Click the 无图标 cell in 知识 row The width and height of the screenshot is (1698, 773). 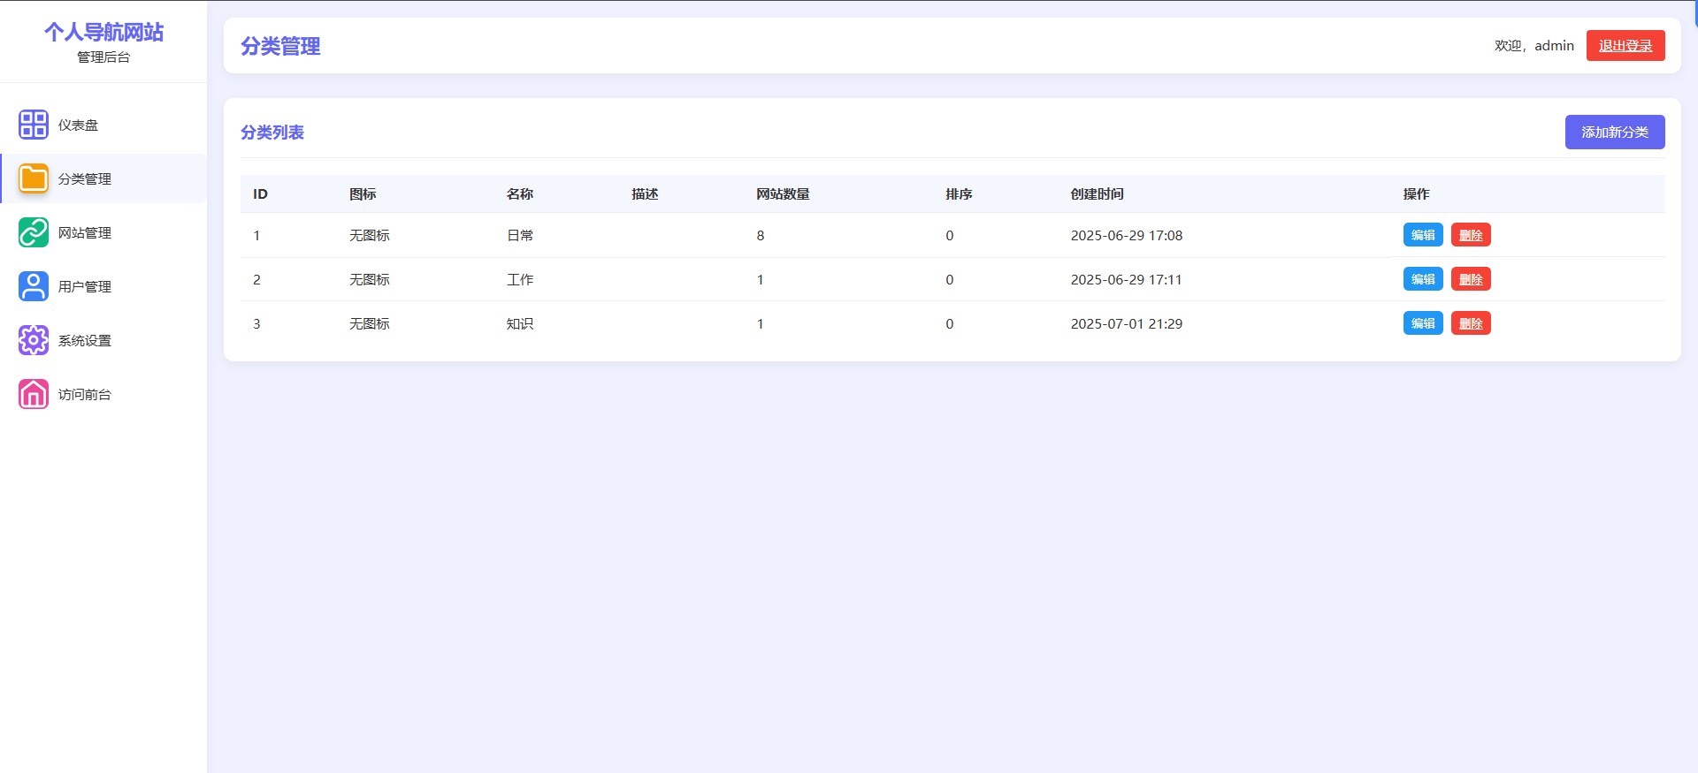click(x=370, y=324)
